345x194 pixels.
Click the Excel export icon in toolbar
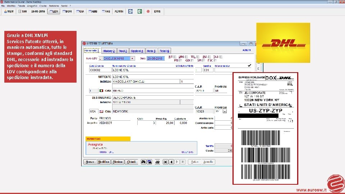pyautogui.click(x=140, y=11)
